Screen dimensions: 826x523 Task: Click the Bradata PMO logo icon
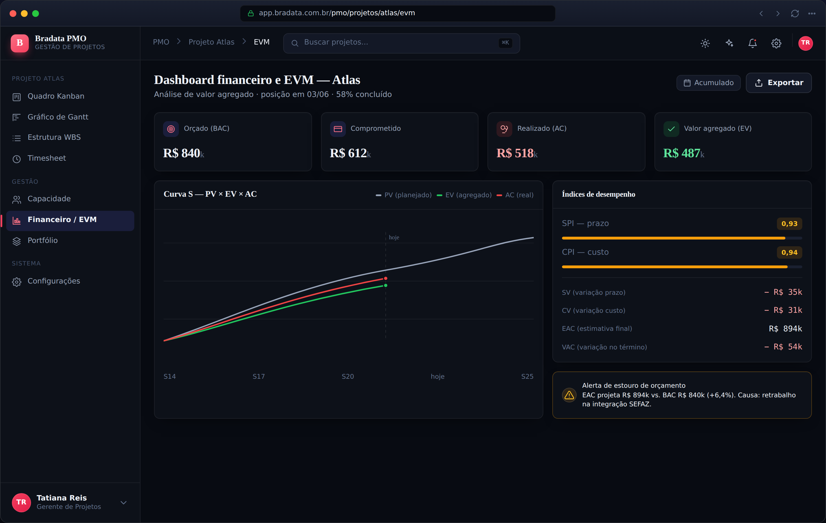(x=19, y=43)
